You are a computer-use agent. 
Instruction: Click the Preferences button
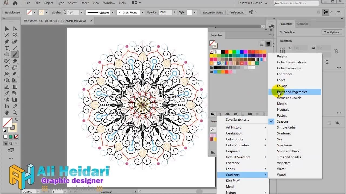(x=237, y=12)
